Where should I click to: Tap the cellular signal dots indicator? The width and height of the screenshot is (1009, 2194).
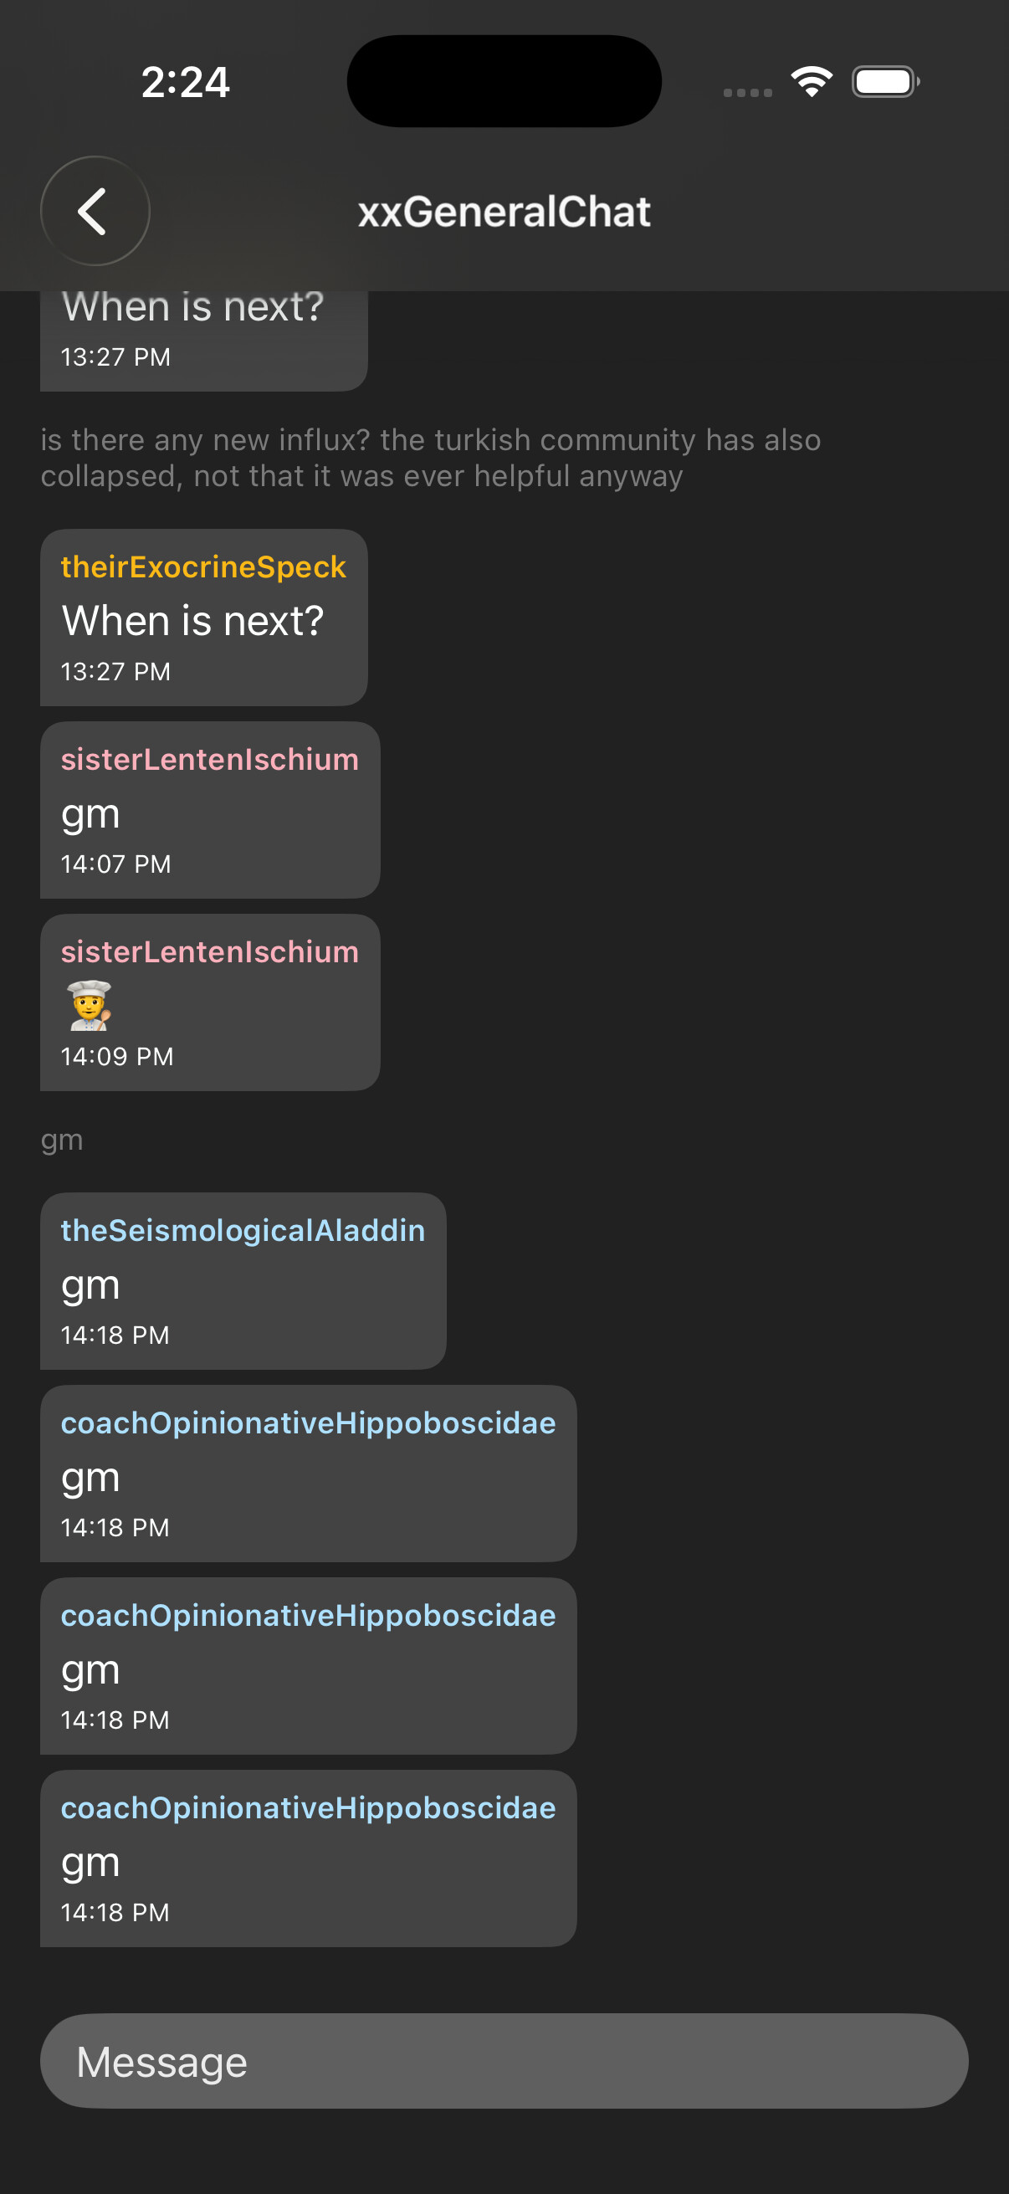(748, 92)
